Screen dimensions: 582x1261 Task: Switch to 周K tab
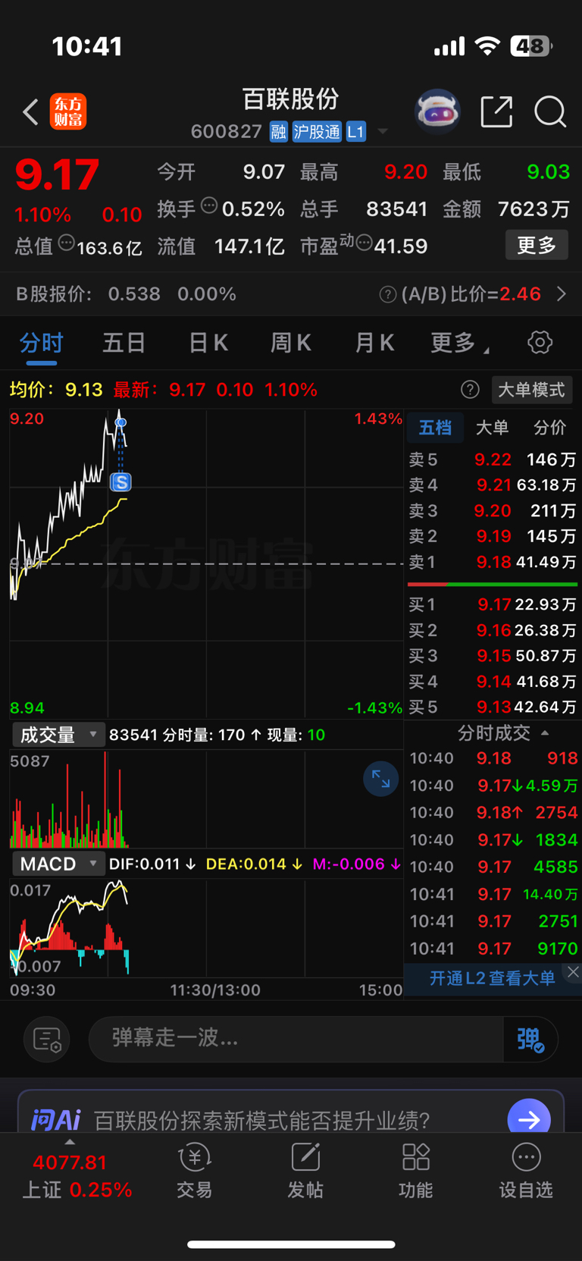291,343
